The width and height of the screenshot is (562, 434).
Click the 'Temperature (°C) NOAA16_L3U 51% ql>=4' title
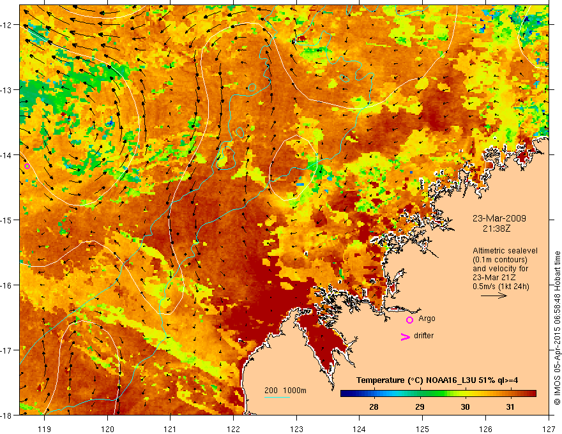pos(437,380)
